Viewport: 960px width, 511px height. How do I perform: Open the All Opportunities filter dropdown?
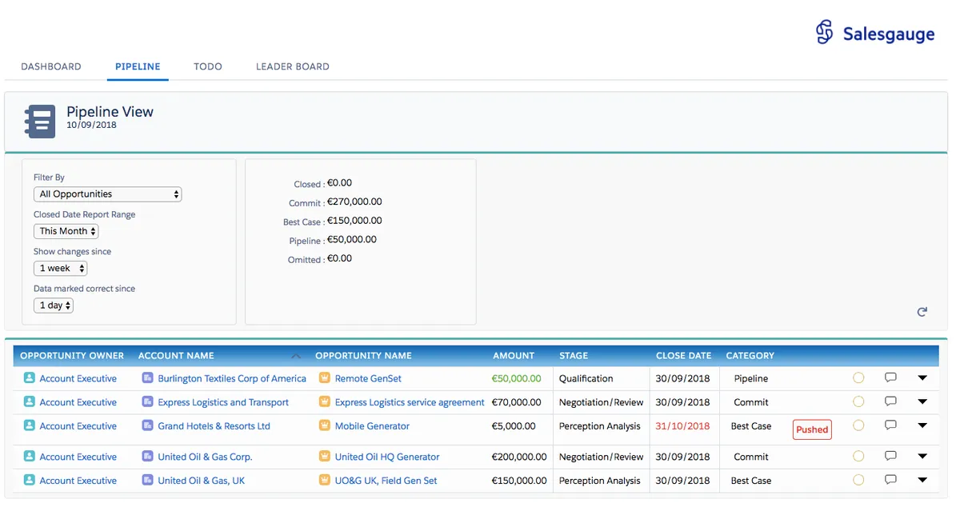point(108,194)
